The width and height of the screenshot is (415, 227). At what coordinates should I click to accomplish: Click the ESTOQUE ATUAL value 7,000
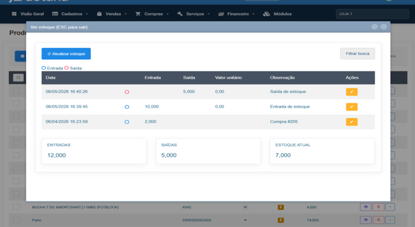(283, 155)
